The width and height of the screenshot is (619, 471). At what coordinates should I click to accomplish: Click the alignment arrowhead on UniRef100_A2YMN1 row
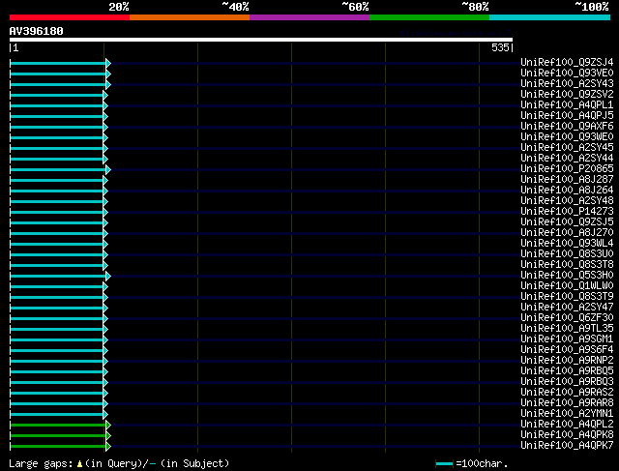click(x=105, y=415)
